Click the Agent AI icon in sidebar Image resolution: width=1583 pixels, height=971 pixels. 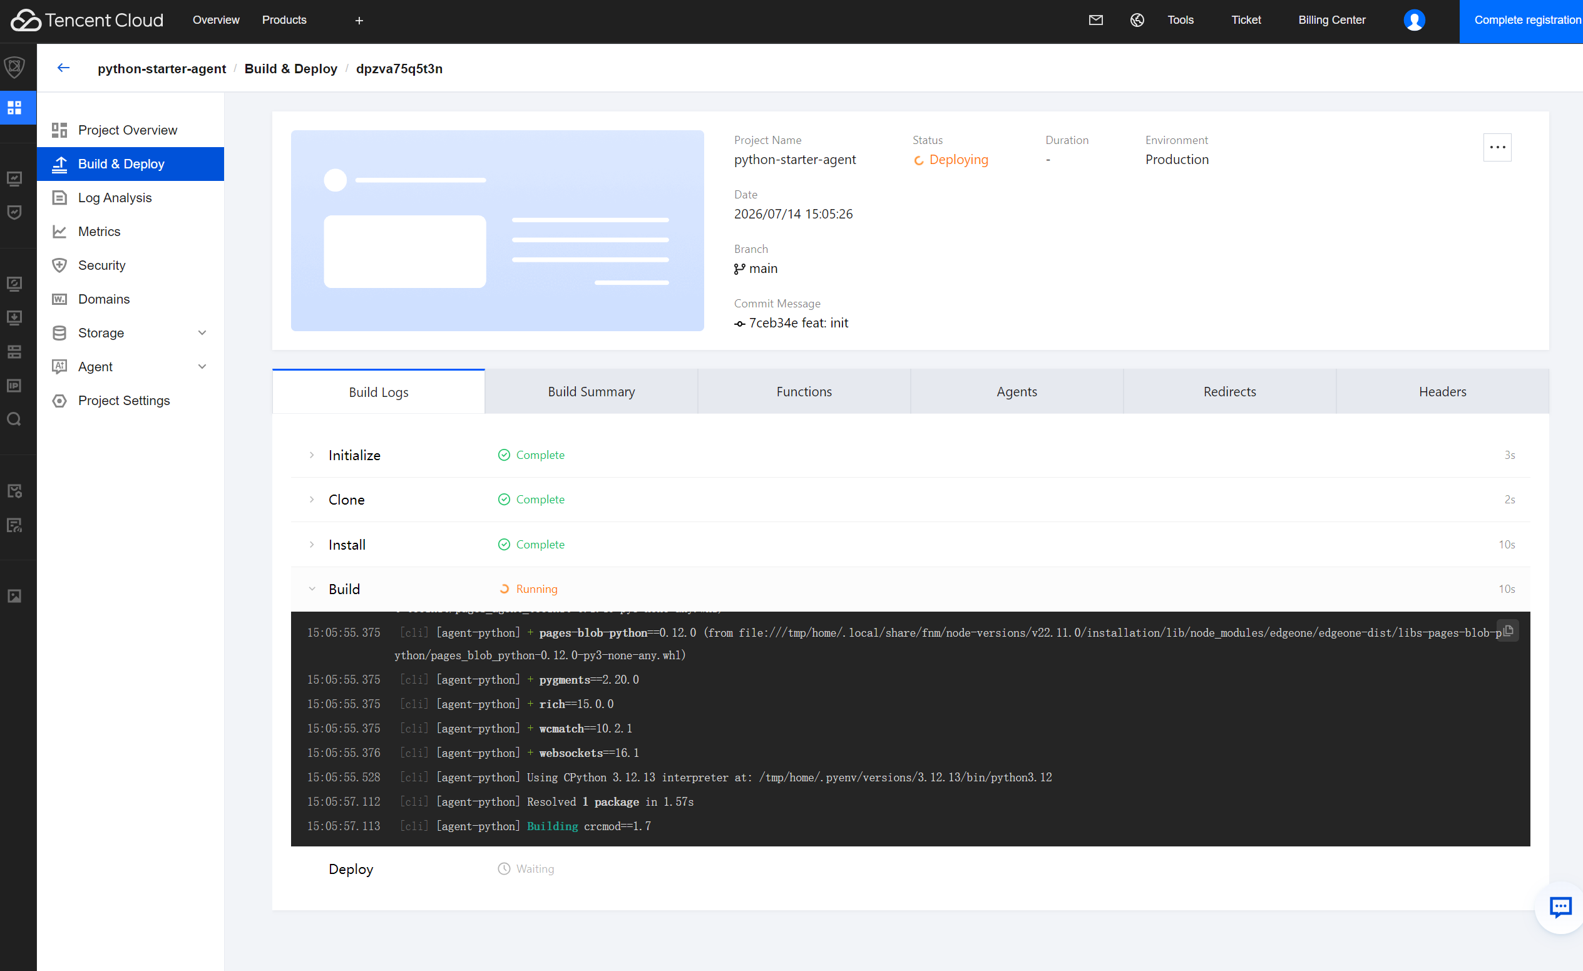pyautogui.click(x=59, y=366)
